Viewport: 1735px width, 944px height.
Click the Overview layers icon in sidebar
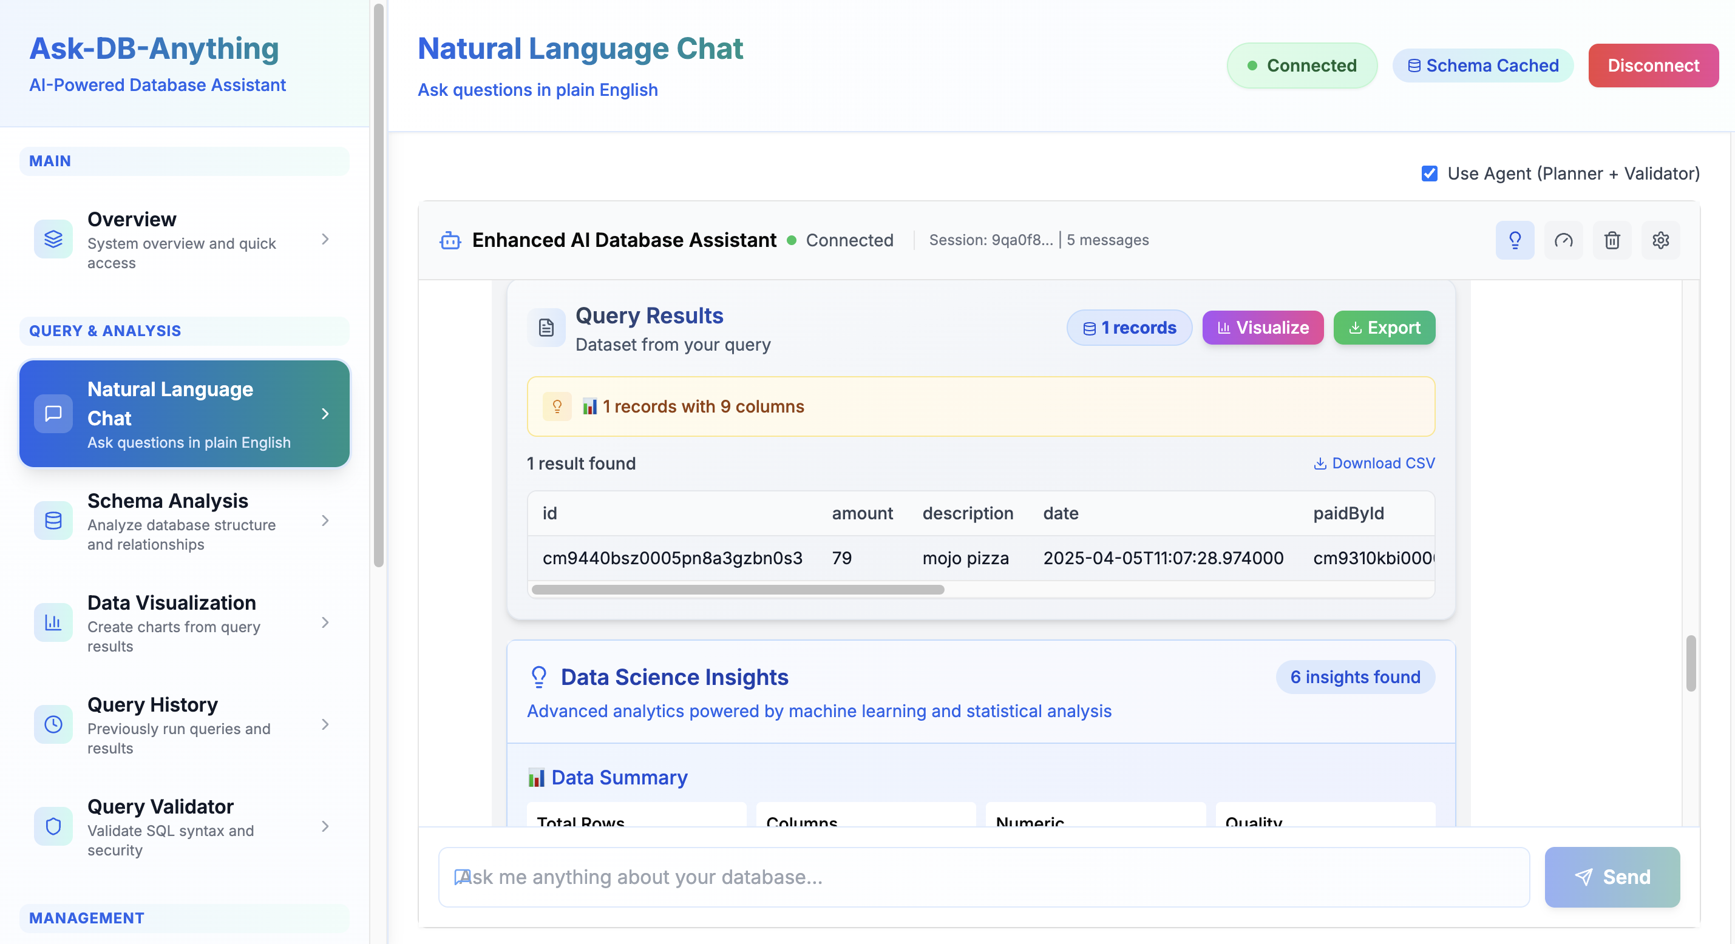[53, 239]
